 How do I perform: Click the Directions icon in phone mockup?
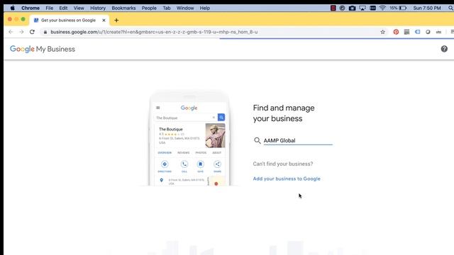(165, 164)
